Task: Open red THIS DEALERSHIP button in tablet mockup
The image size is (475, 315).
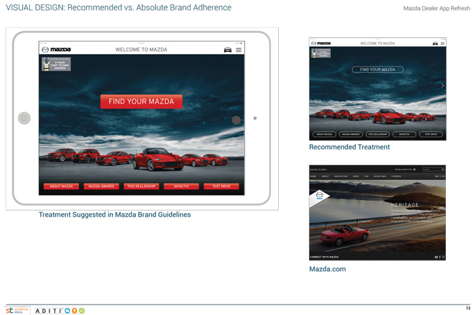Action: click(x=141, y=186)
